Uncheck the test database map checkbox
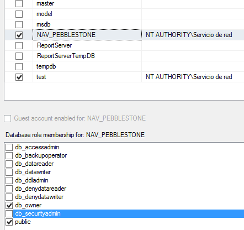244x230 pixels. (19, 77)
